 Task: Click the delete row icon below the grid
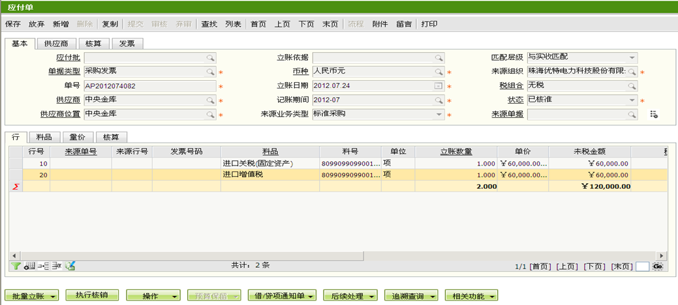(x=57, y=266)
